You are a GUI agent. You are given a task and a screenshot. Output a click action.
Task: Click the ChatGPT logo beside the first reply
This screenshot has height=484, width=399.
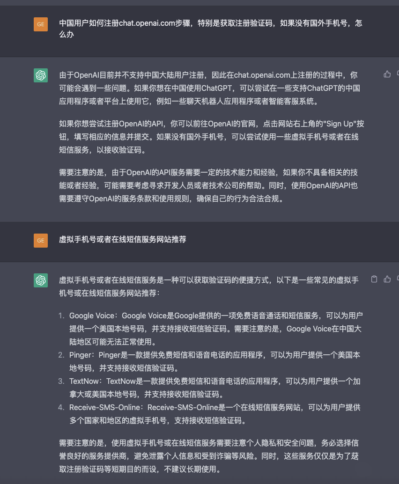point(41,75)
